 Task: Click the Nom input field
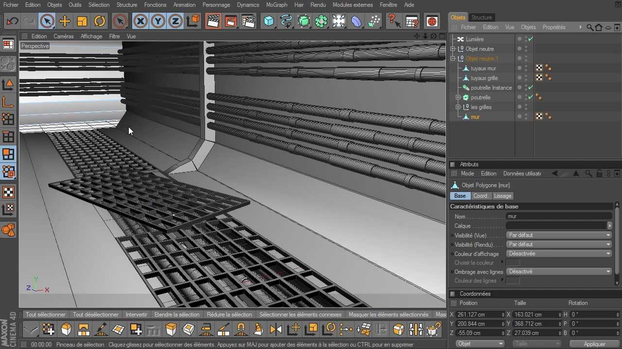(559, 217)
